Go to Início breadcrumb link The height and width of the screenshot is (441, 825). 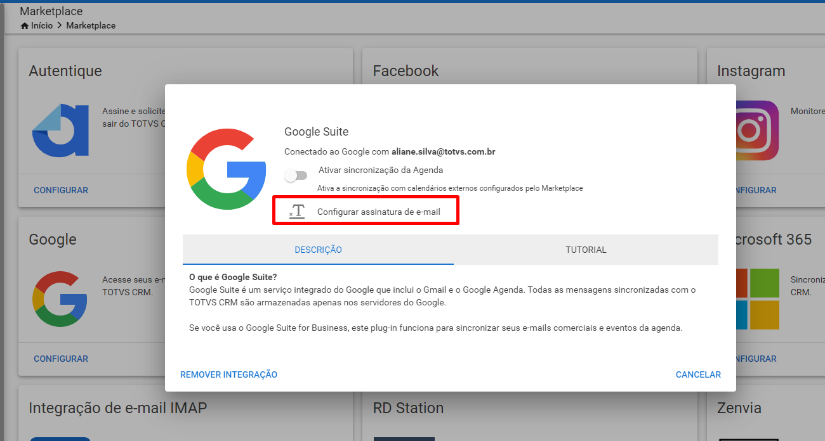(x=42, y=26)
